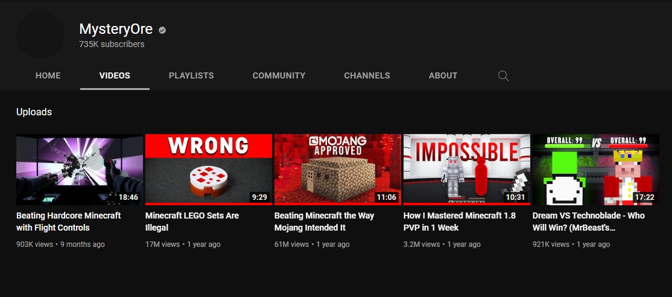Open the CHANNELS tab
The width and height of the screenshot is (672, 297).
(x=367, y=76)
